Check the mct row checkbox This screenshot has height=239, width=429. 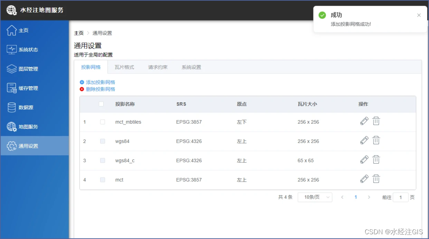pos(102,180)
